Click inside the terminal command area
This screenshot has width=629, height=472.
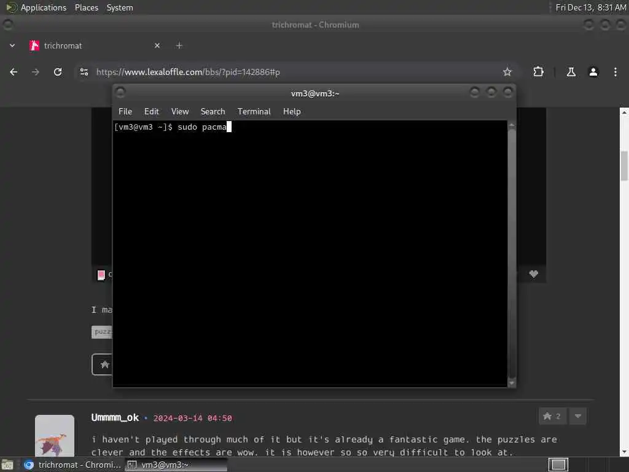click(x=310, y=254)
